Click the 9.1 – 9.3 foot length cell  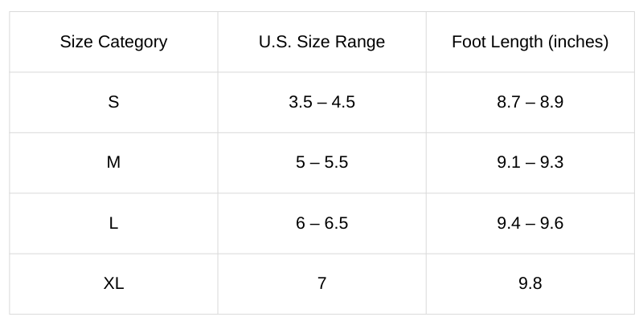[530, 163]
